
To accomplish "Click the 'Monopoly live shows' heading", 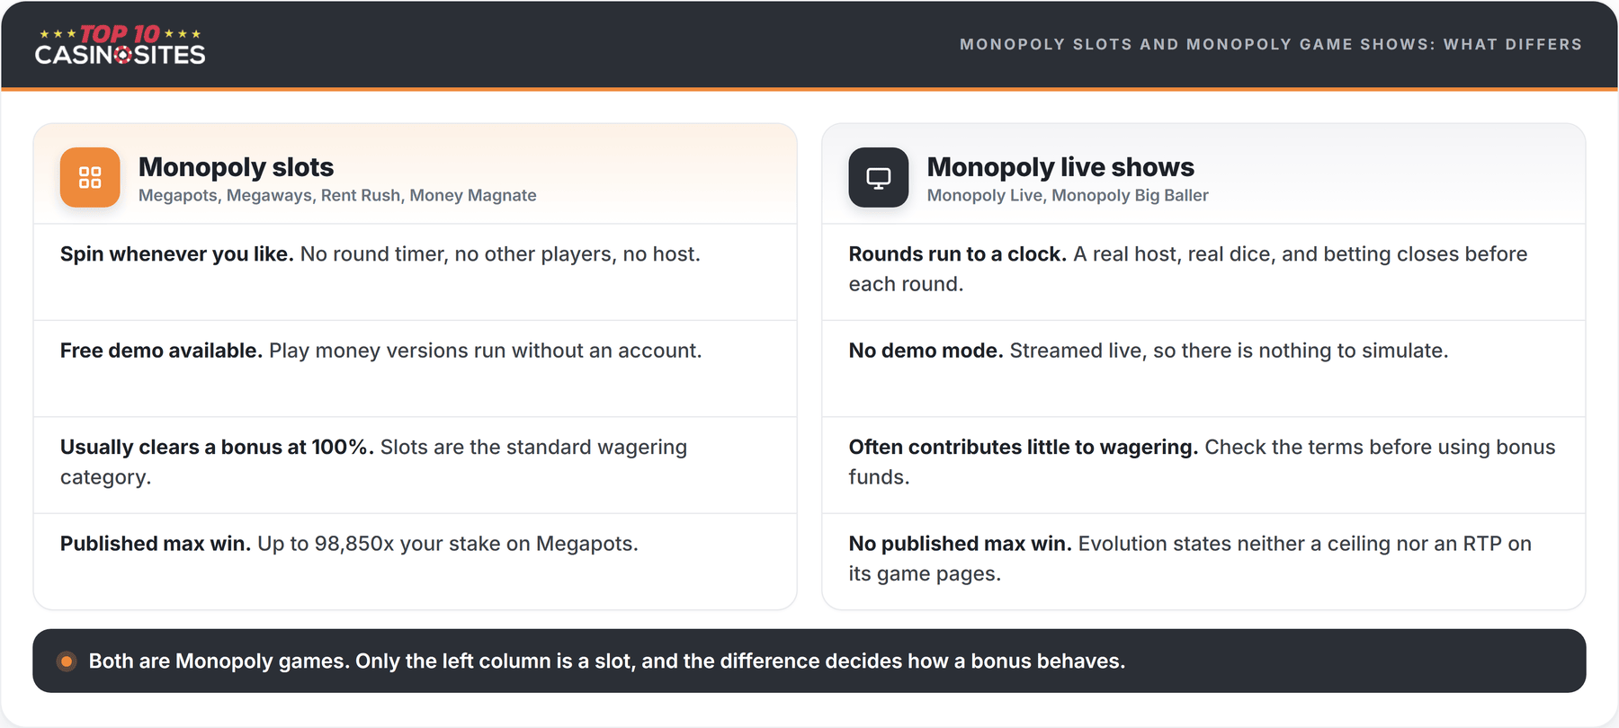I will pos(1060,167).
